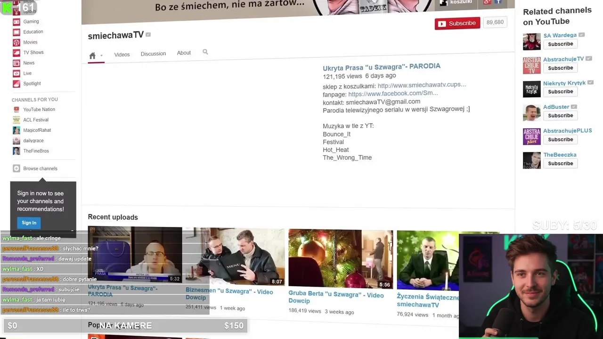603x339 pixels.
Task: Open MagicofRahat channel avatar
Action: [x=16, y=130]
